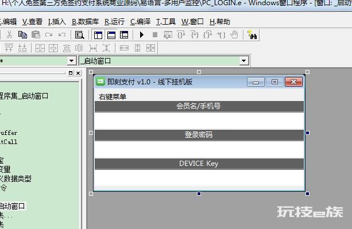Open the R.运行 menu
This screenshot has width=352, height=229.
(114, 22)
